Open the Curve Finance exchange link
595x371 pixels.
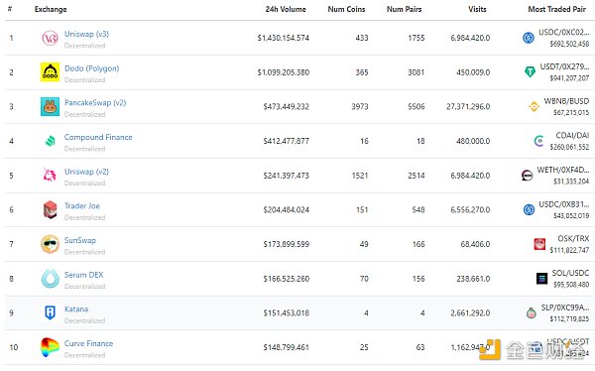point(89,343)
